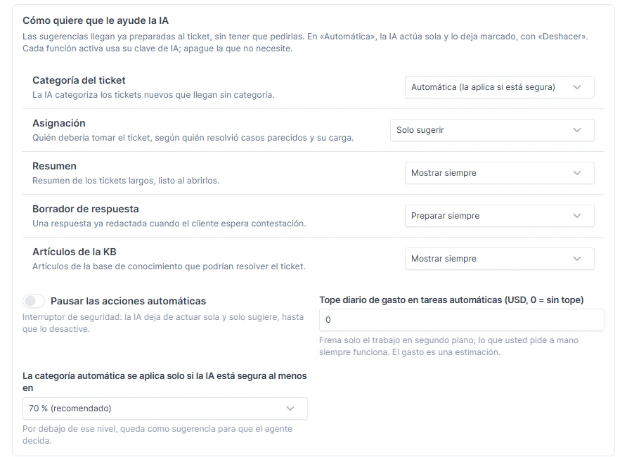627x457 pixels.
Task: Click the Tope diario de gasto label
Action: [x=451, y=300]
